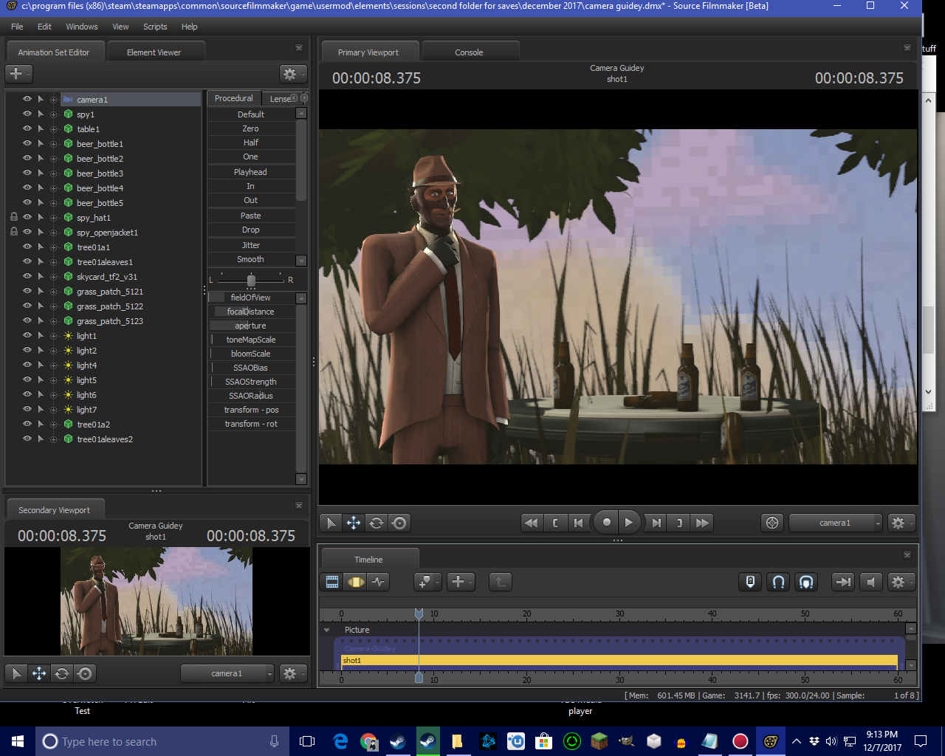The width and height of the screenshot is (945, 756).
Task: Switch to the Motion Editor mode
Action: pyautogui.click(x=356, y=582)
